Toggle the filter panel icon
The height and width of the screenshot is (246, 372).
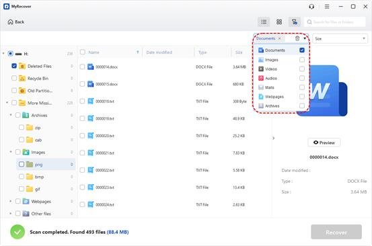tap(295, 22)
